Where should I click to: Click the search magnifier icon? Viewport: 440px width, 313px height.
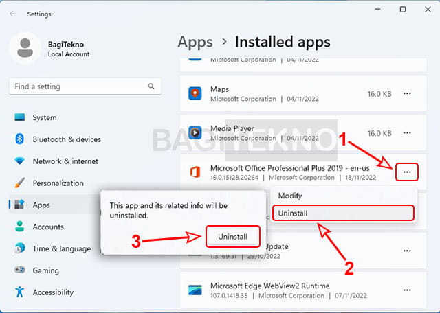click(151, 86)
